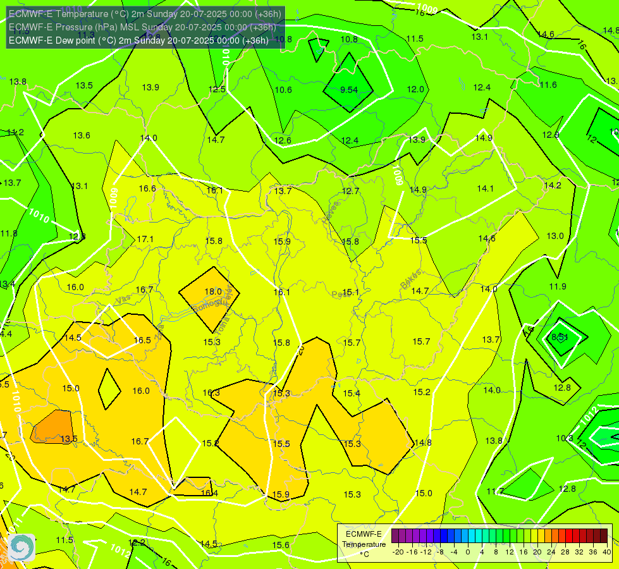619x569 pixels.
Task: Click the 11.7 grid value
Action: 495,492
